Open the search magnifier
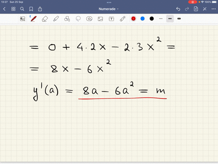 [22, 9]
